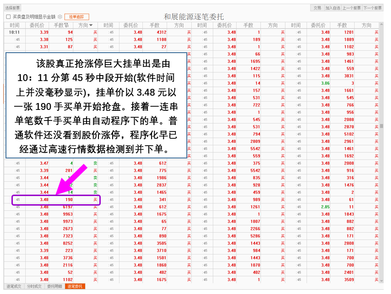Click the 交易 button
Screen dimensions: 391x294
click(317, 8)
